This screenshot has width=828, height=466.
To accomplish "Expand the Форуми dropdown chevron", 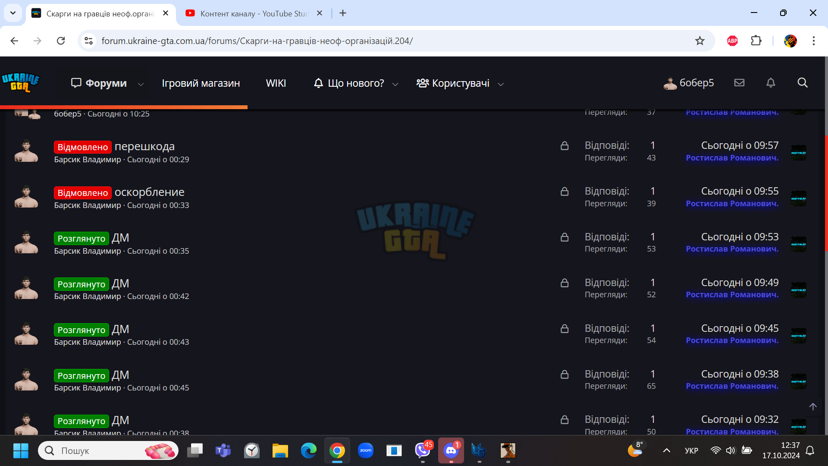I will pos(141,84).
